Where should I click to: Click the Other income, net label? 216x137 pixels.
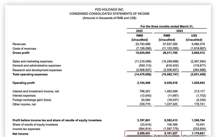pos(24,105)
